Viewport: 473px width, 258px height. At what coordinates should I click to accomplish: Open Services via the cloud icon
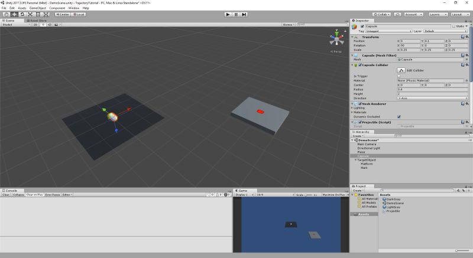point(397,14)
